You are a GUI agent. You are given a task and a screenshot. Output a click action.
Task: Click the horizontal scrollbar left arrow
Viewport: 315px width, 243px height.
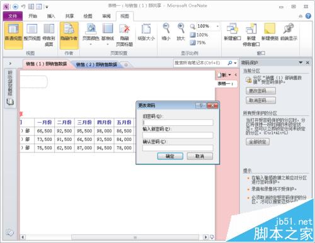(x=23, y=237)
